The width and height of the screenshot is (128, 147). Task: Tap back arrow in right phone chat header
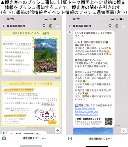tap(70, 26)
